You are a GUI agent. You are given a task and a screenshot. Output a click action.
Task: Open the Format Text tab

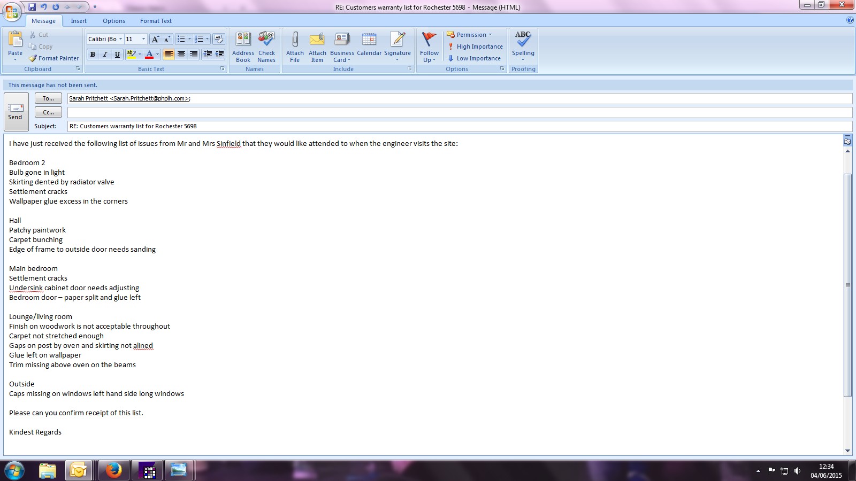(156, 21)
